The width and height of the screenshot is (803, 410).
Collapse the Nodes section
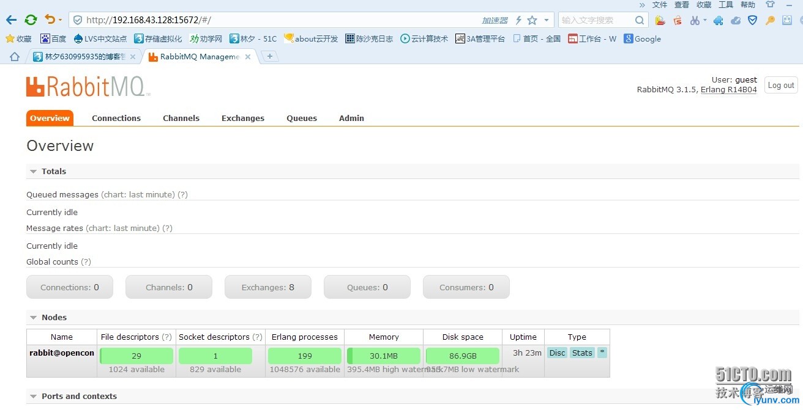point(48,318)
